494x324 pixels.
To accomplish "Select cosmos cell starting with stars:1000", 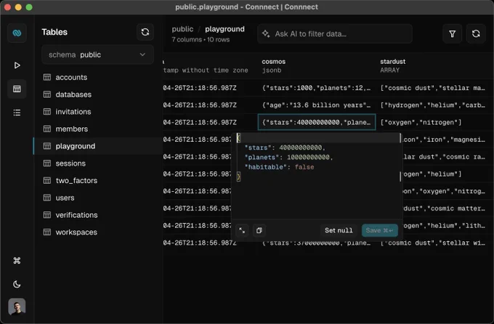I will (x=317, y=88).
